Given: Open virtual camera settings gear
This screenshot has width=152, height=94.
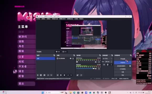Looking at the screenshot, I should coord(130,66).
